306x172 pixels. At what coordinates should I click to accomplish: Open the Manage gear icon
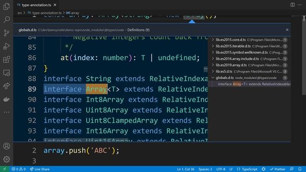(x=6, y=159)
